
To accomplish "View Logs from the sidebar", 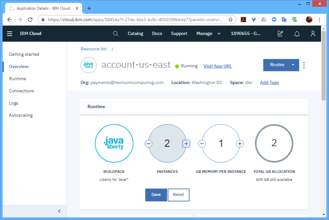I will 13,103.
